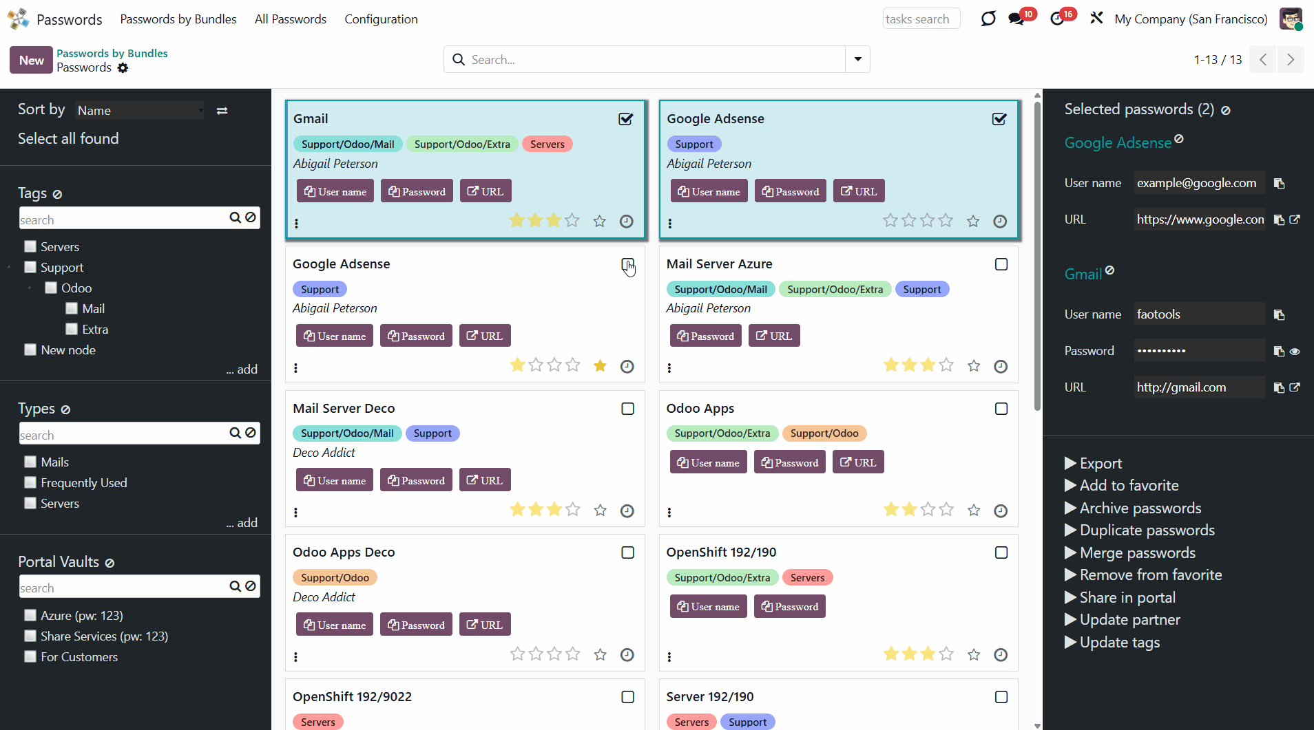Click the search magnifier in the Tags search box
The image size is (1314, 730).
click(235, 217)
